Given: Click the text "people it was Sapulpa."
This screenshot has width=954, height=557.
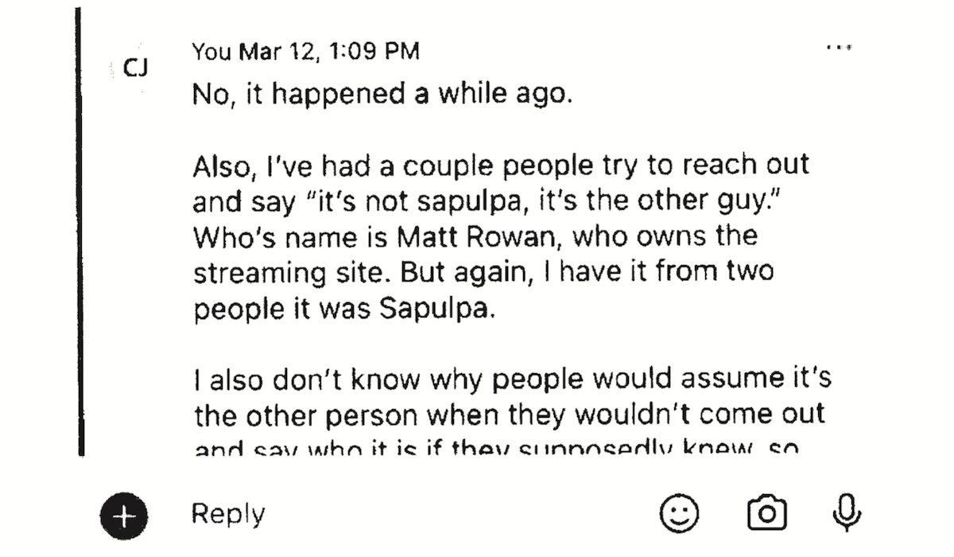Looking at the screenshot, I should tap(344, 308).
